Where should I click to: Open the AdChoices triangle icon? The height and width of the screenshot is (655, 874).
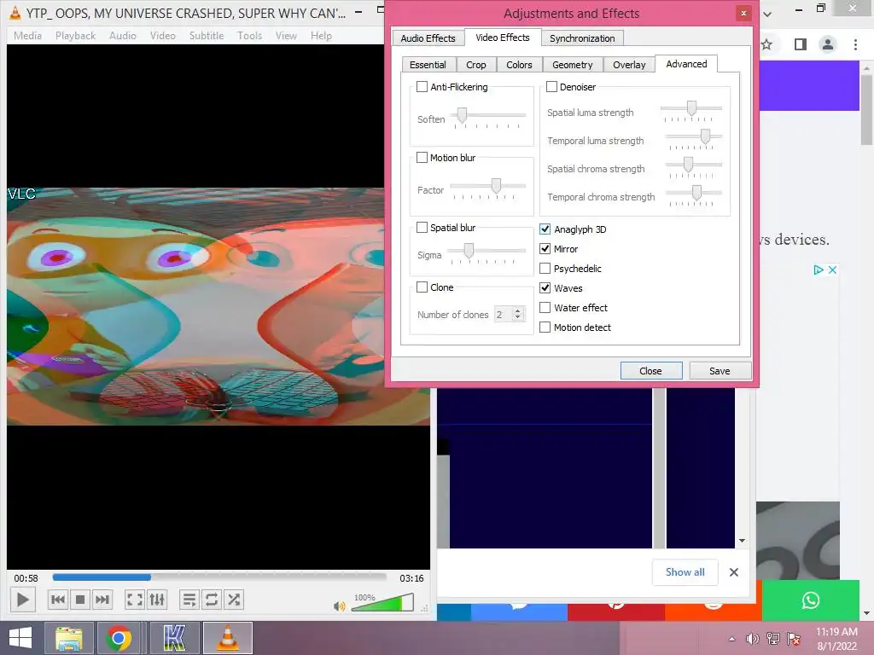point(819,270)
